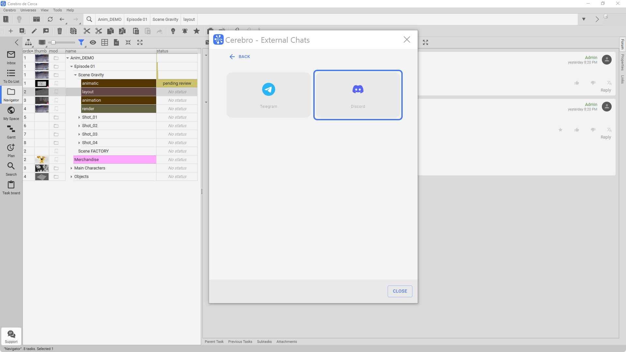Click the Episode 01 breadcrumb
The image size is (626, 352).
(137, 19)
